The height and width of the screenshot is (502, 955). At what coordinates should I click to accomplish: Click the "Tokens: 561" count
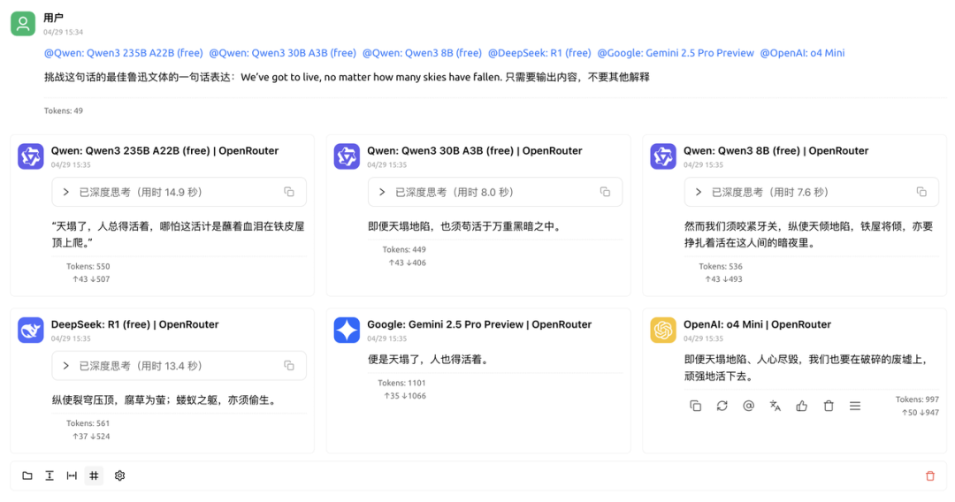tap(88, 423)
